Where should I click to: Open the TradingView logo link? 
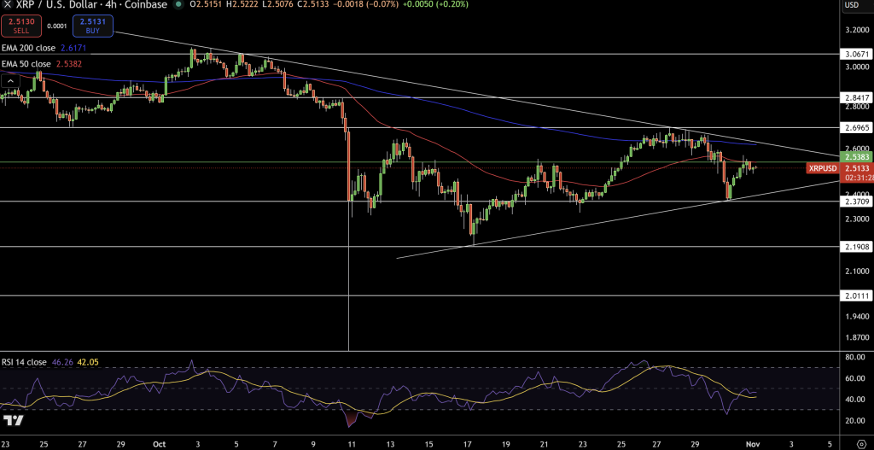point(13,420)
